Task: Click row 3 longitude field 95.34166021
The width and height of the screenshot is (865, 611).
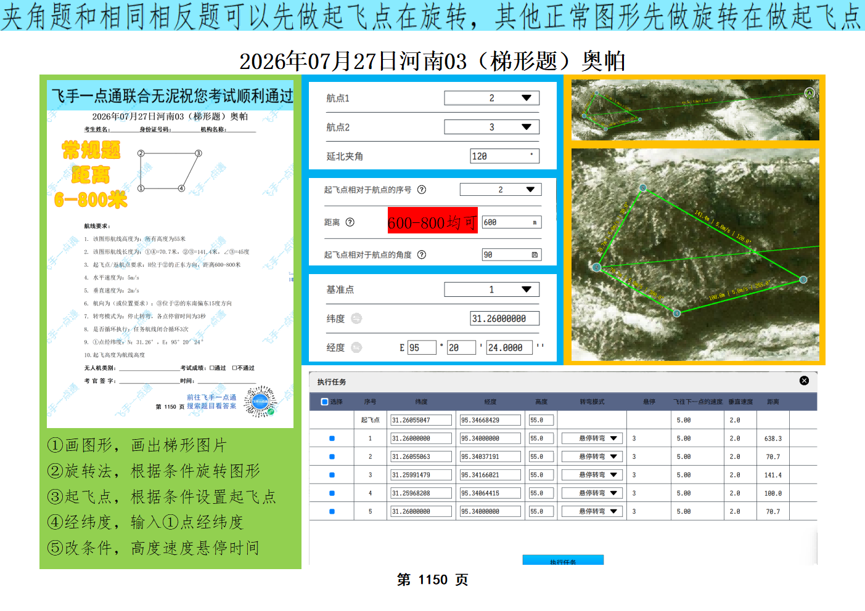Action: tap(490, 475)
